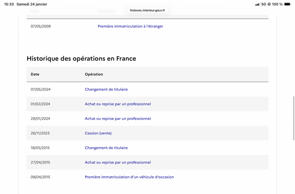This screenshot has width=295, height=194.
Task: Tap the battery icon in status bar
Action: point(288,4)
